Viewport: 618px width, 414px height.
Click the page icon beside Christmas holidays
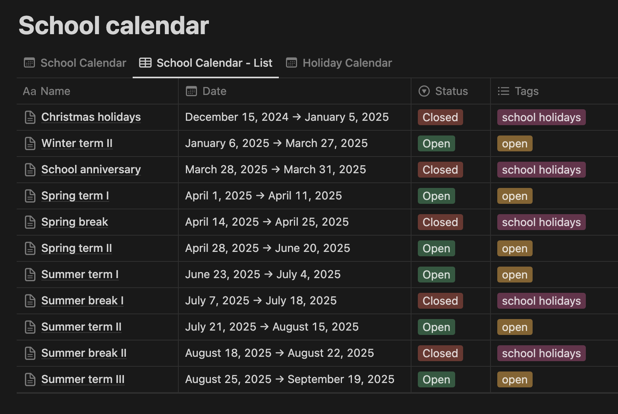[30, 117]
